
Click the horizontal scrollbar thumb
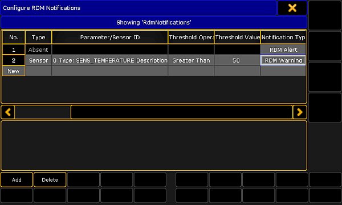pyautogui.click(x=182, y=112)
